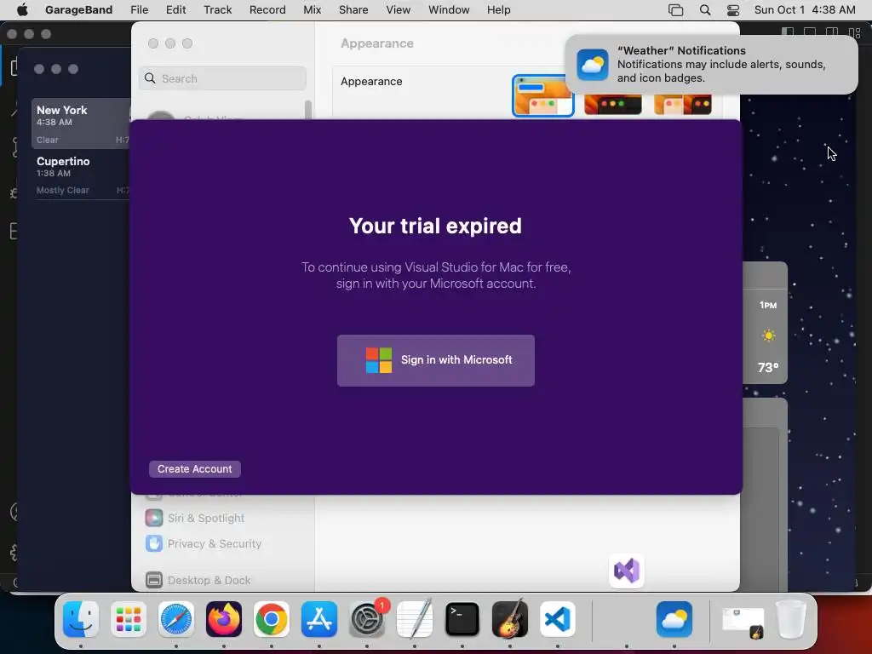Open Control Center in menu bar

[733, 9]
